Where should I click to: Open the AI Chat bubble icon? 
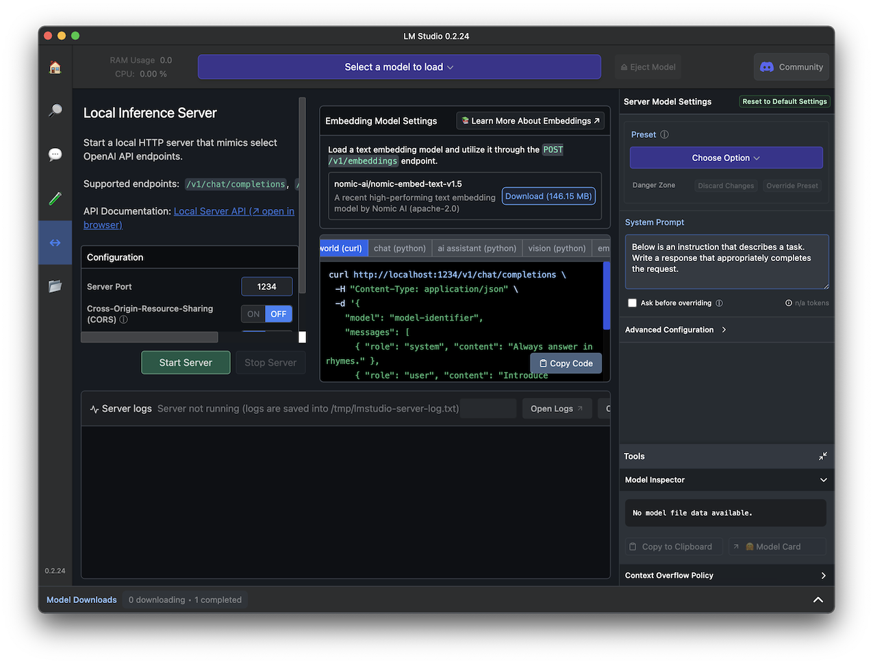(x=55, y=154)
